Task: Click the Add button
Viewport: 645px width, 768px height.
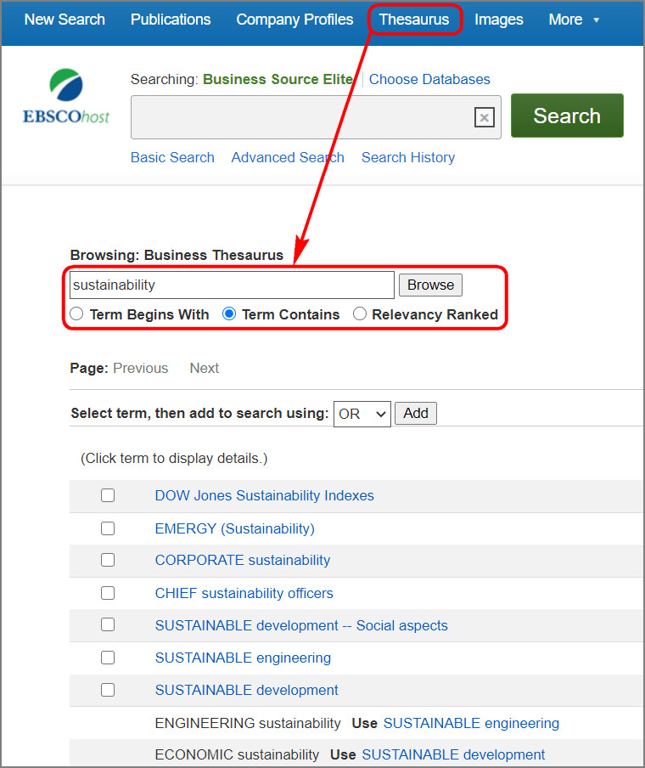Action: coord(416,414)
